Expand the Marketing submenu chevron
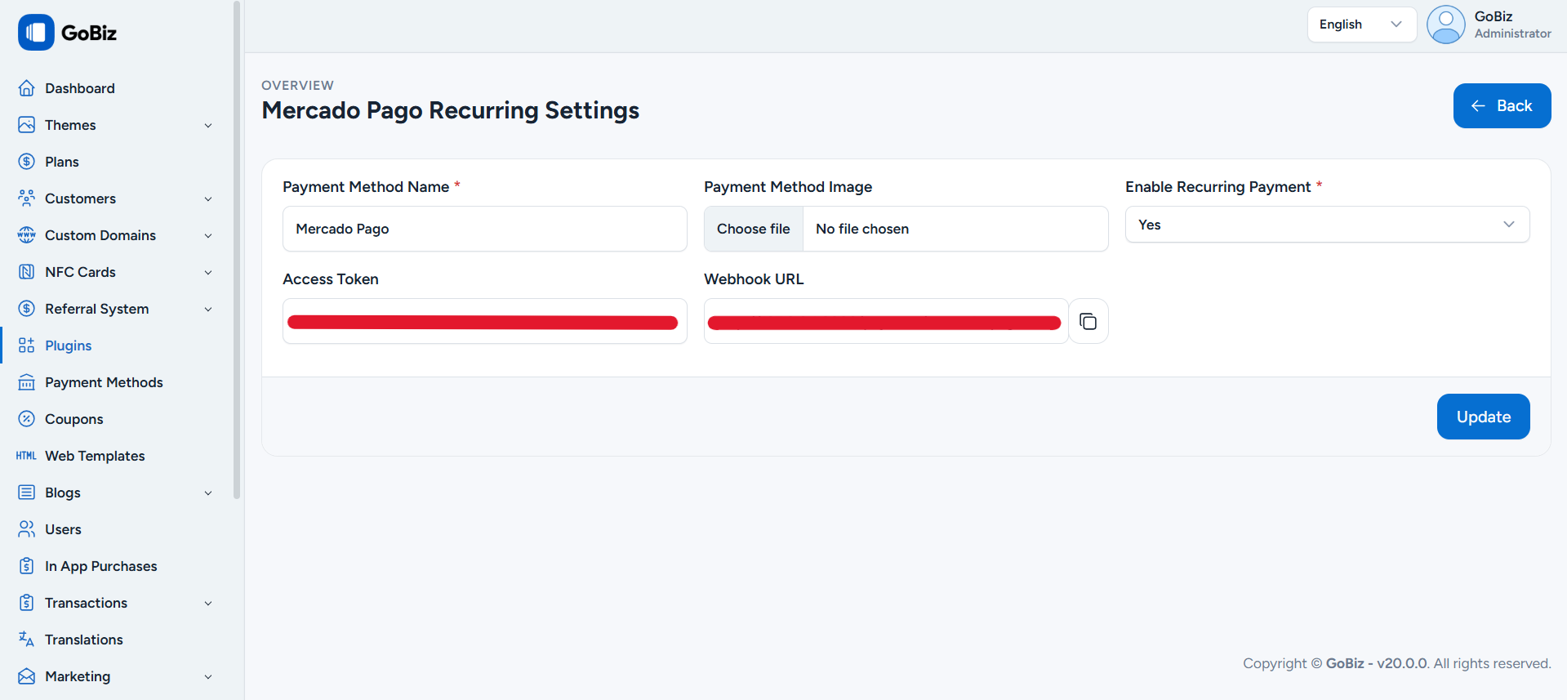Screen dimensions: 1567x700 [x=208, y=677]
